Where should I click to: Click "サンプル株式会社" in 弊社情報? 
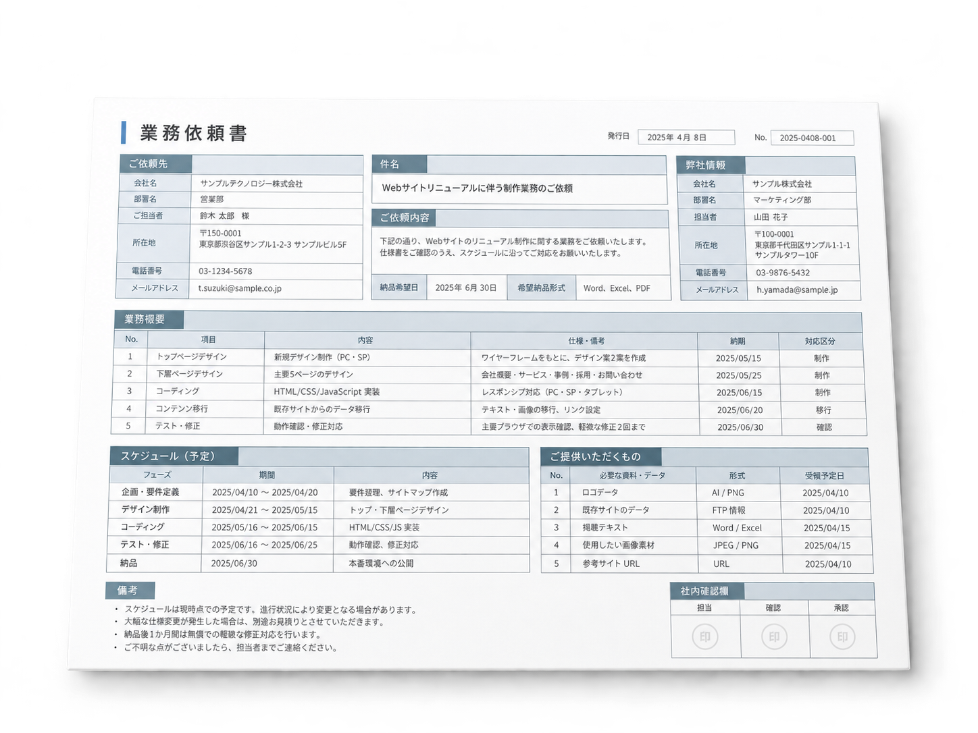click(781, 184)
